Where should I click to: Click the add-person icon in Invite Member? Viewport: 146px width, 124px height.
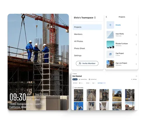[80, 63]
